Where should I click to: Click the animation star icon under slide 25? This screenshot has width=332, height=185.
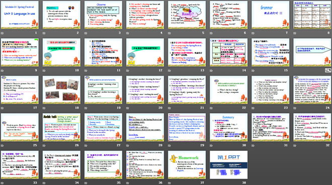click(x=3, y=145)
